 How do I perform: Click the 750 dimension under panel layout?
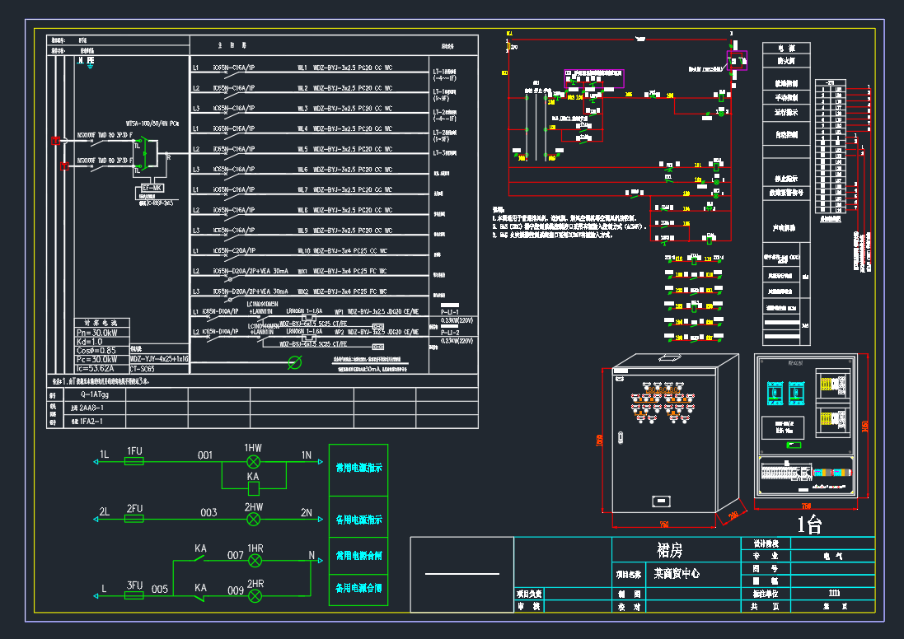click(806, 506)
